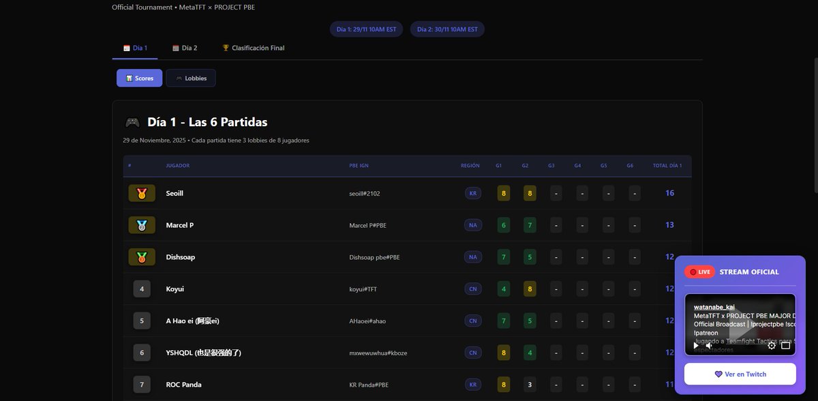Screen dimensions: 818x401
Task: Click Marcel P's G2 score 7
Action: point(530,225)
